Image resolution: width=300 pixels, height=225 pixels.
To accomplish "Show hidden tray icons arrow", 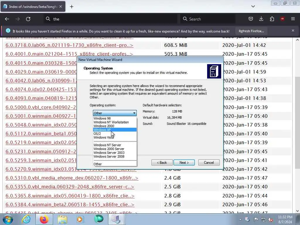I will click(x=240, y=219).
